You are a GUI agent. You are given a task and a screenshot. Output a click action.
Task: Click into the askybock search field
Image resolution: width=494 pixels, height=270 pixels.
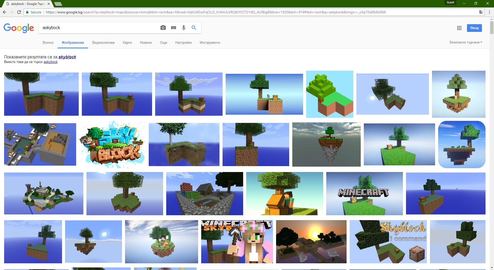[x=99, y=28]
